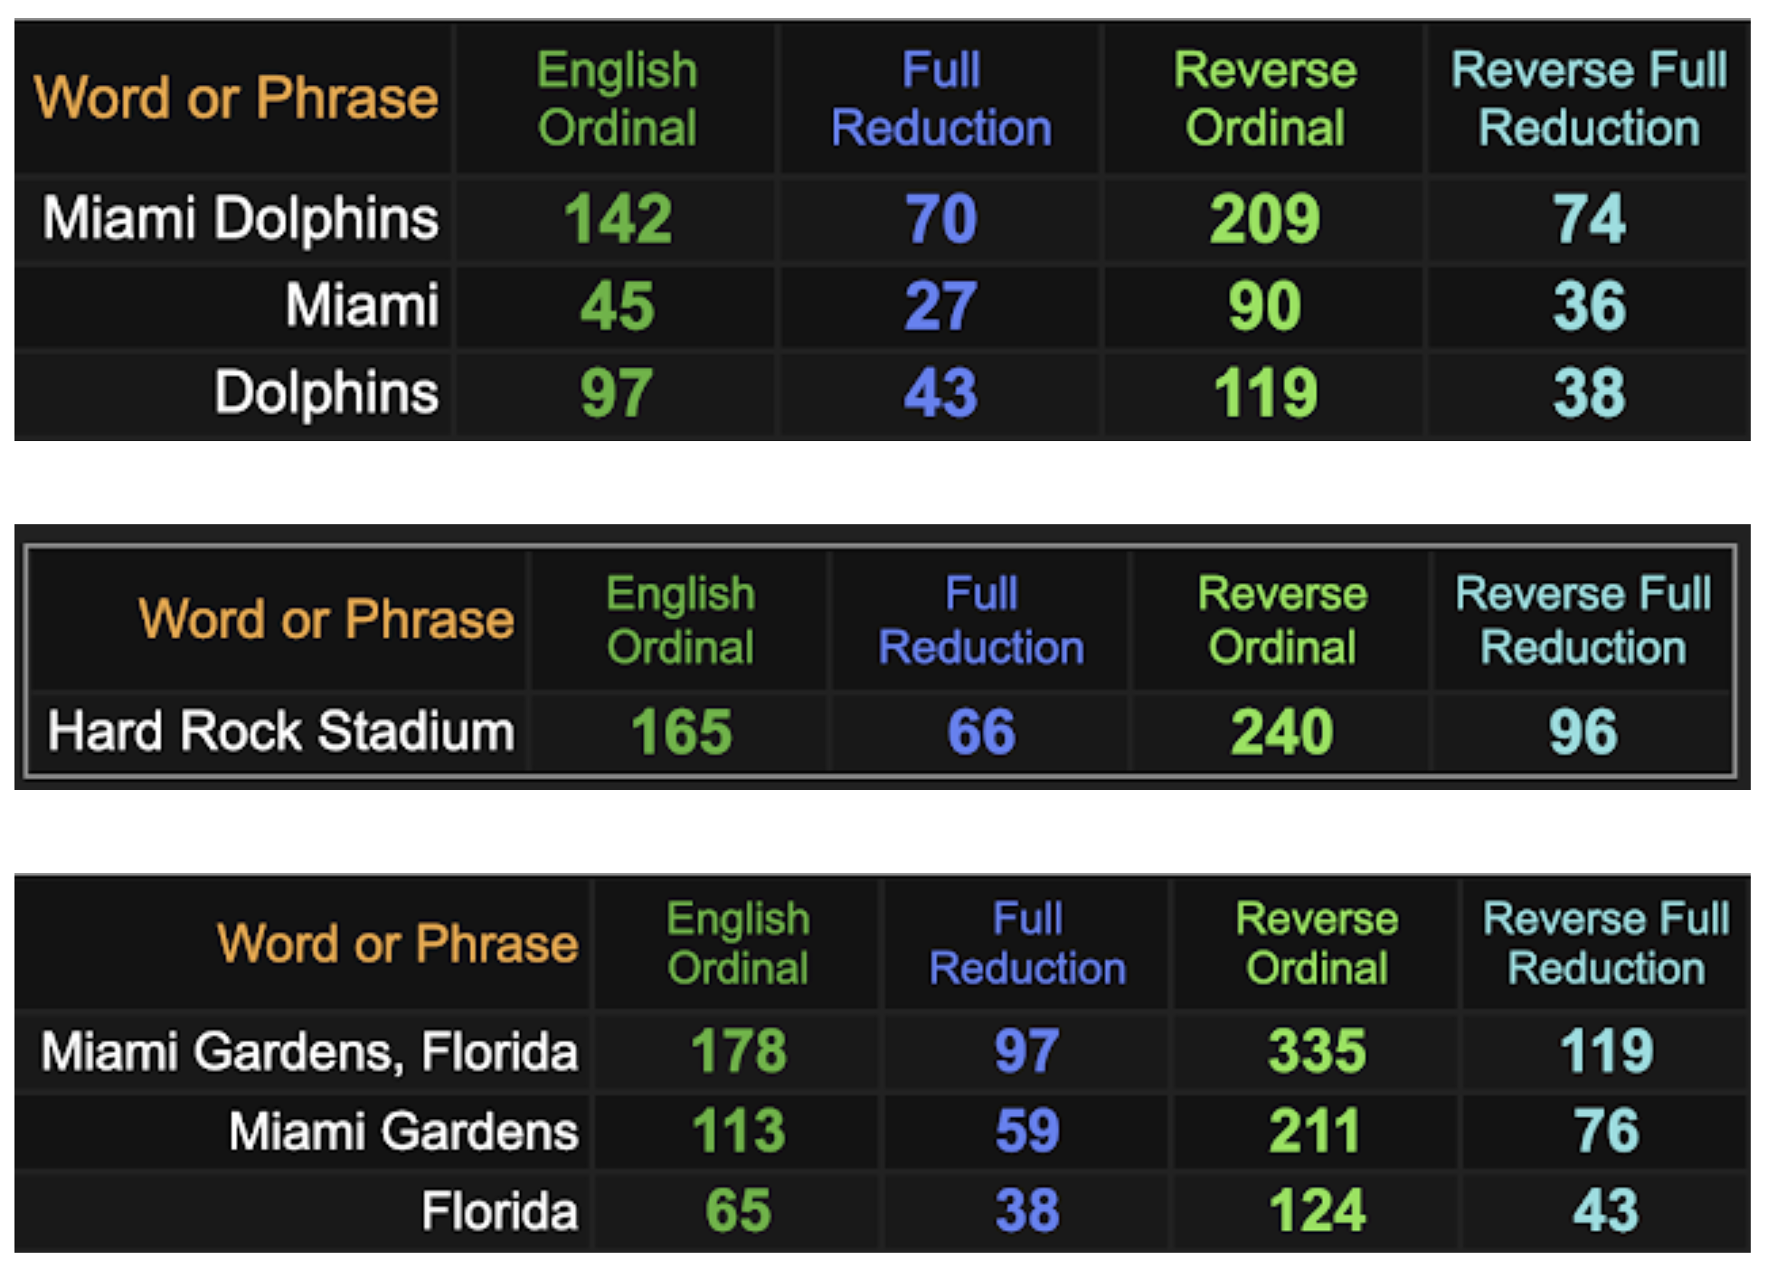Select the English Ordinal value 142
The image size is (1767, 1269).
(x=618, y=219)
